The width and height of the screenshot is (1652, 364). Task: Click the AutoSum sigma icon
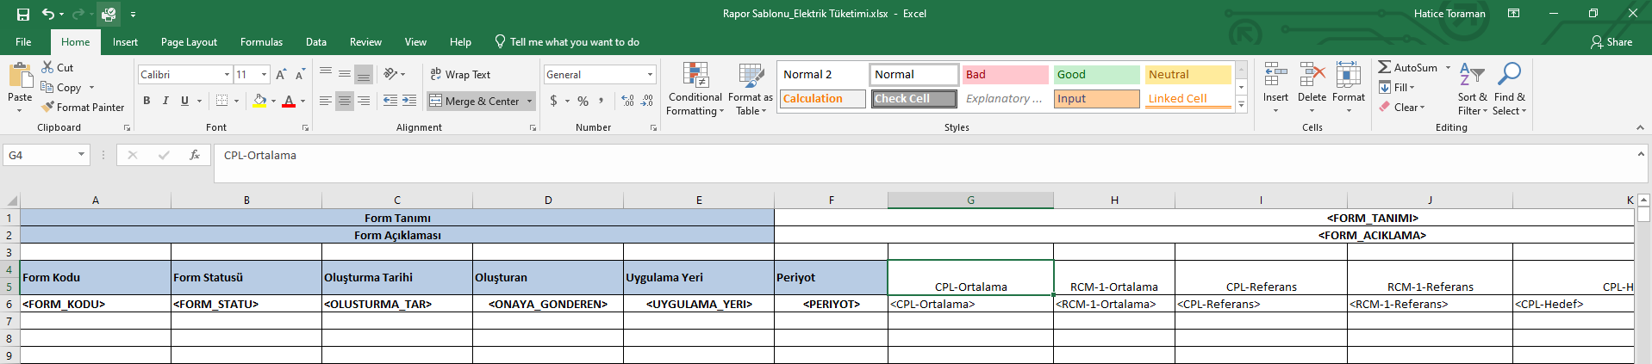pos(1384,67)
